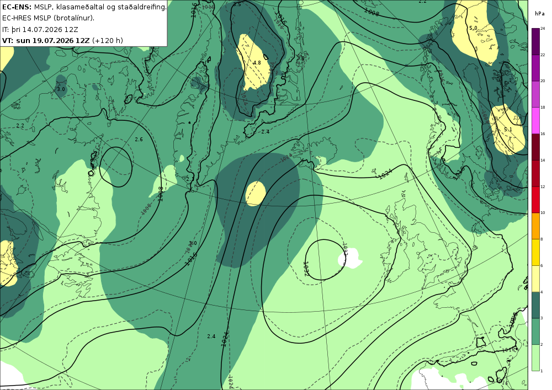
Task: Click the initial time 'IT: þri 14.07.2026 12Z'
Action: tap(40, 29)
